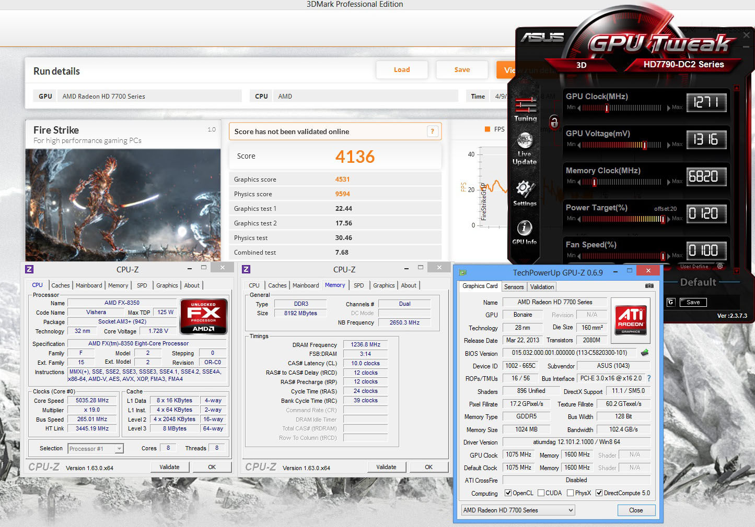
Task: Click the Default button in GPU Tweak
Action: tap(698, 282)
